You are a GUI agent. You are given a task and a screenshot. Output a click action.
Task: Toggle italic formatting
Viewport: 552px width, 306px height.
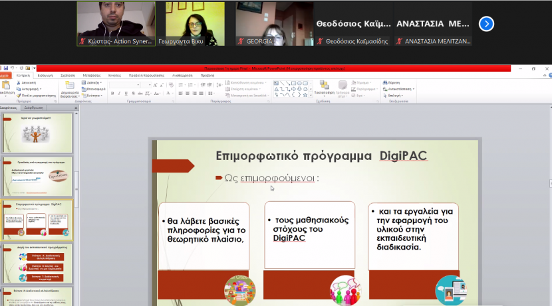(119, 94)
